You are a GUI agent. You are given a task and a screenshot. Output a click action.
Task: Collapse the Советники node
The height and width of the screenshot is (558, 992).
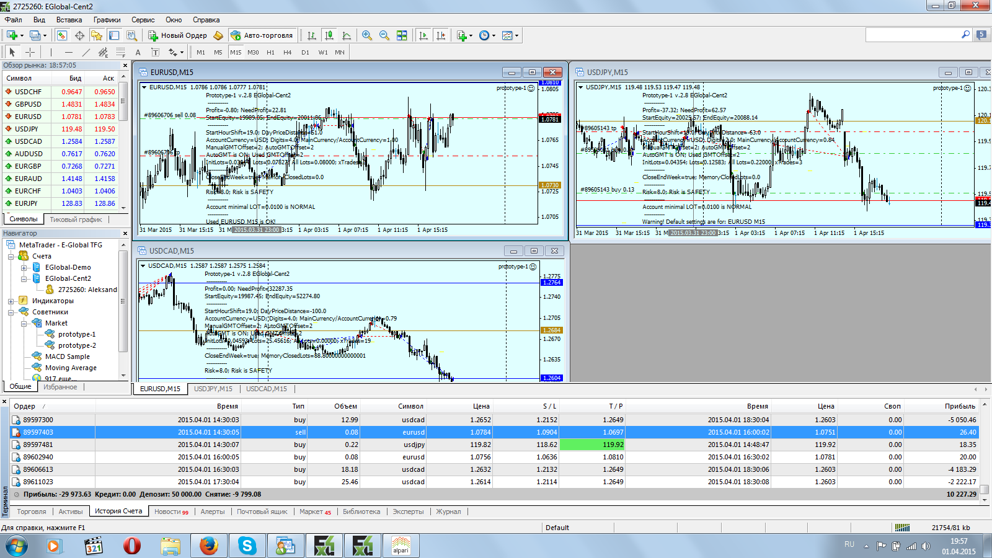tap(11, 312)
